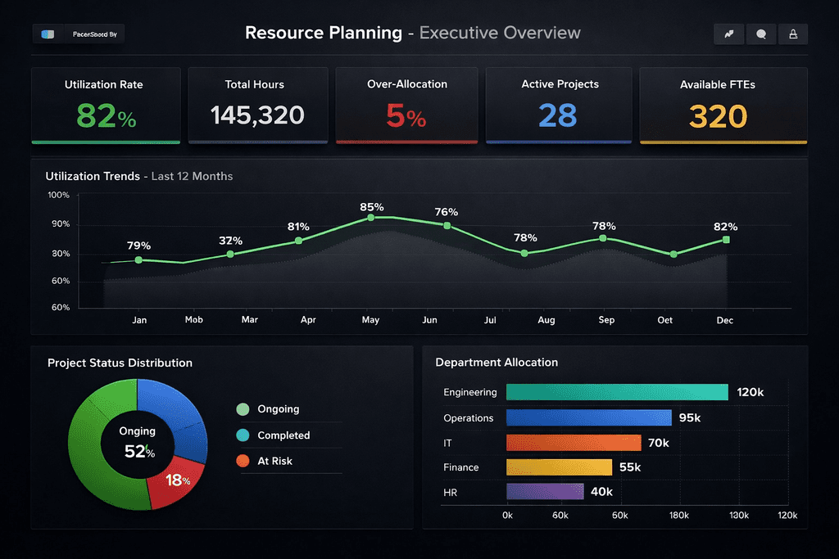Click the orange At Risk legend dot

pos(243,461)
